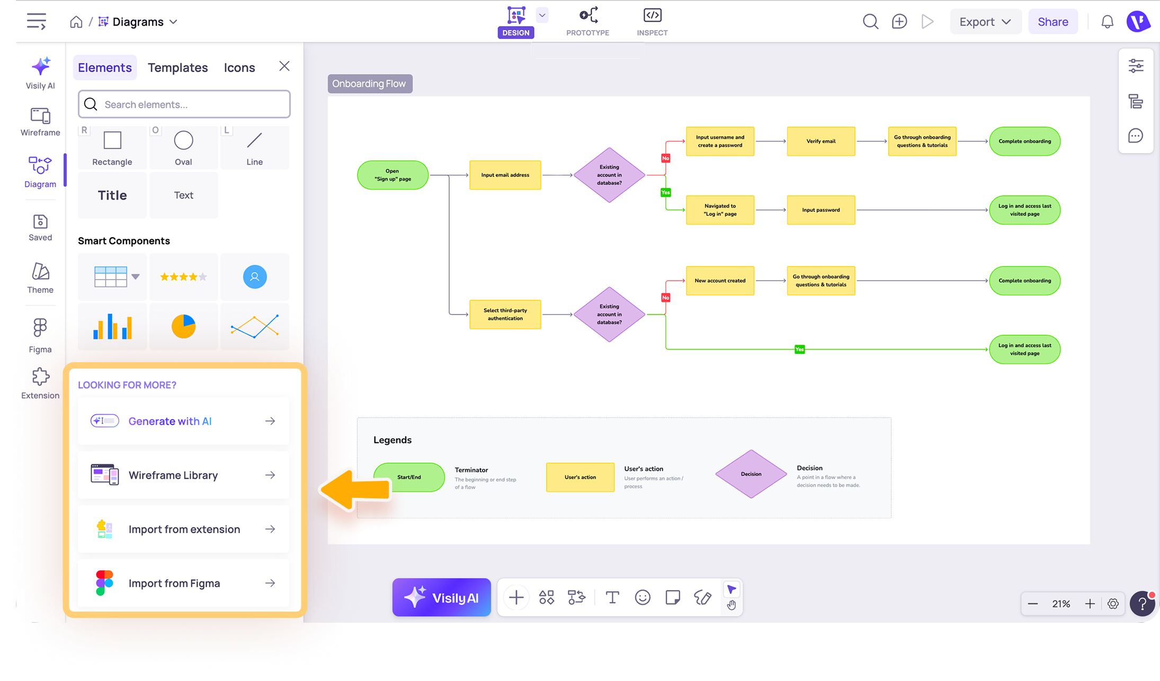Zoom in with the plus button
The image size is (1160, 681).
coord(1090,604)
